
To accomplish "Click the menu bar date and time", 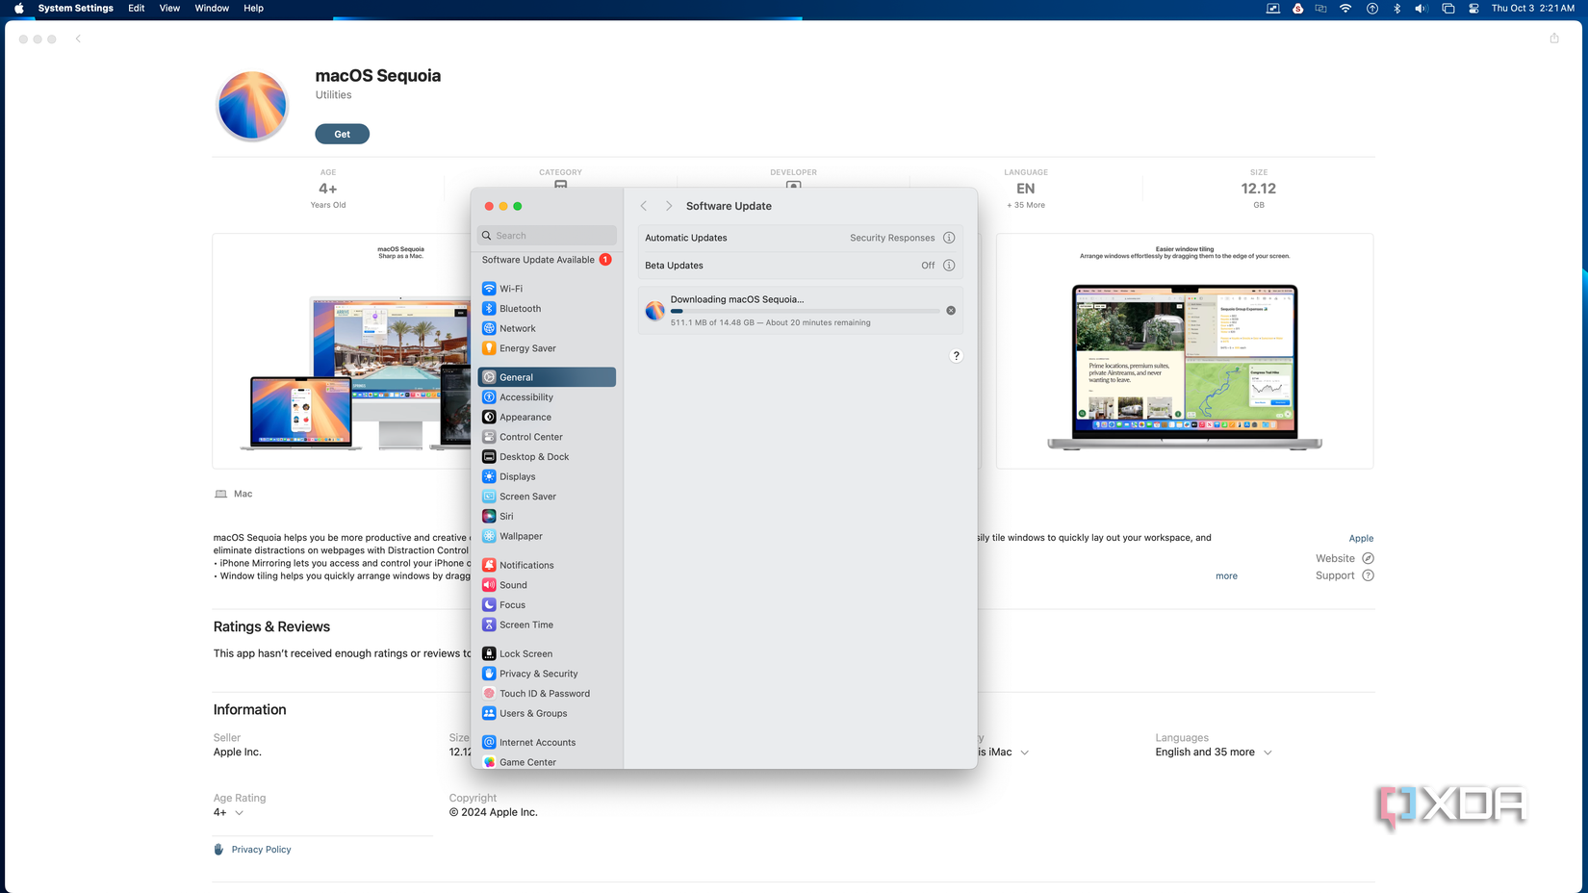I will point(1533,9).
